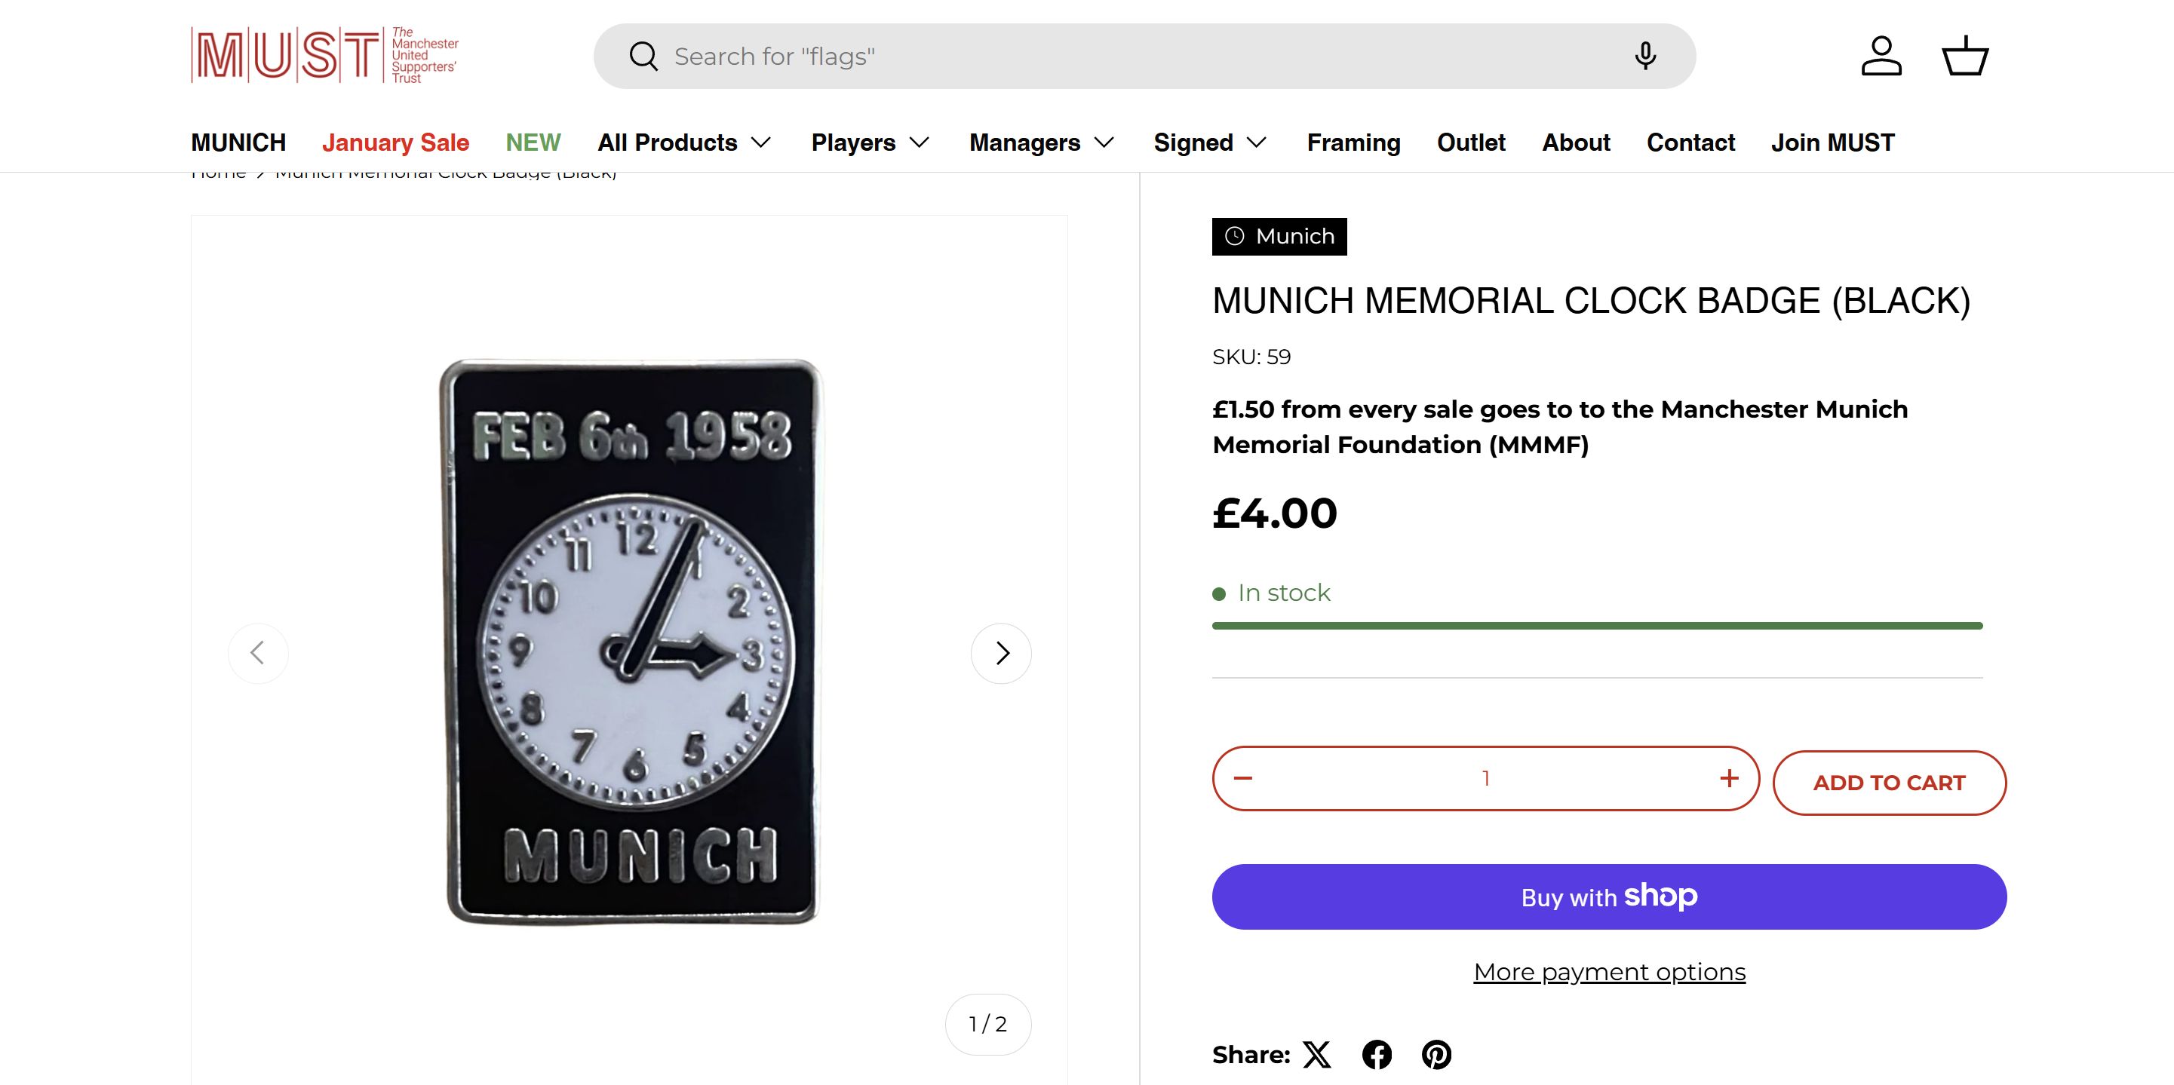The height and width of the screenshot is (1085, 2174).
Task: Click More payment options link
Action: (x=1610, y=972)
